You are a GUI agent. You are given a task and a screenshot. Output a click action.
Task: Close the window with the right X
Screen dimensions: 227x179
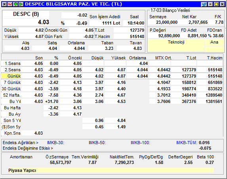click(222, 4)
